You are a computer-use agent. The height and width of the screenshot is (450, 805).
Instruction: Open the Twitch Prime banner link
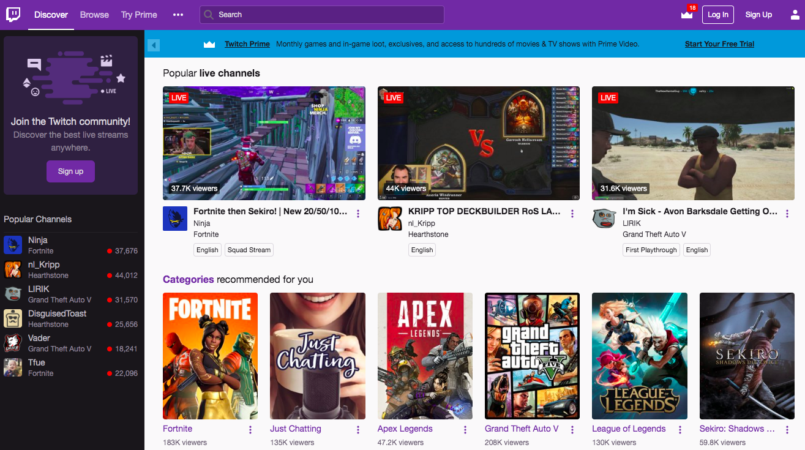click(247, 44)
